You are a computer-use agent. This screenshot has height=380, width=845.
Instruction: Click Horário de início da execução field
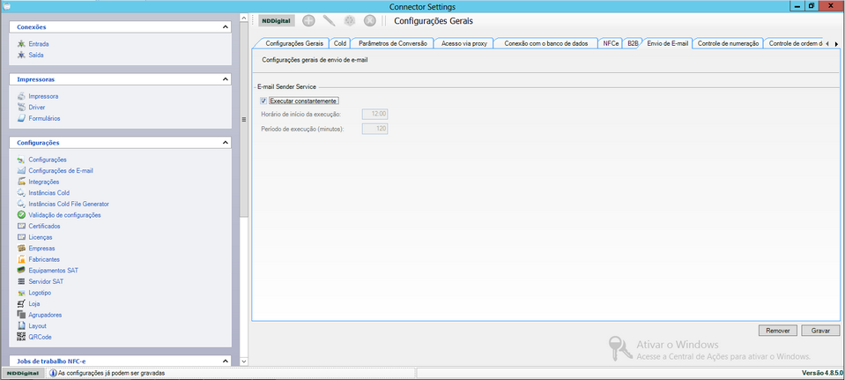[375, 115]
